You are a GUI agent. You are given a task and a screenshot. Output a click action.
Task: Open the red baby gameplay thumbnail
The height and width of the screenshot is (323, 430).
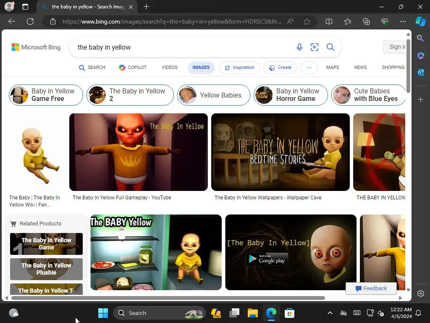[139, 152]
